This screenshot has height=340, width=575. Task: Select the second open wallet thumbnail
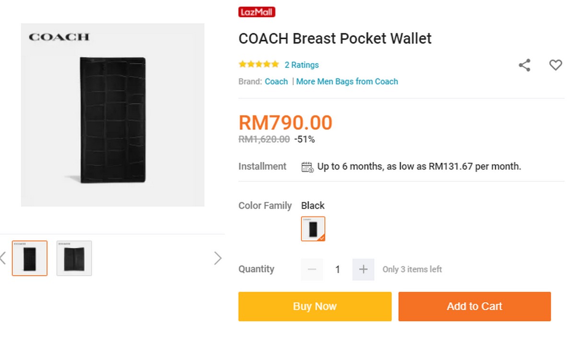pos(74,258)
